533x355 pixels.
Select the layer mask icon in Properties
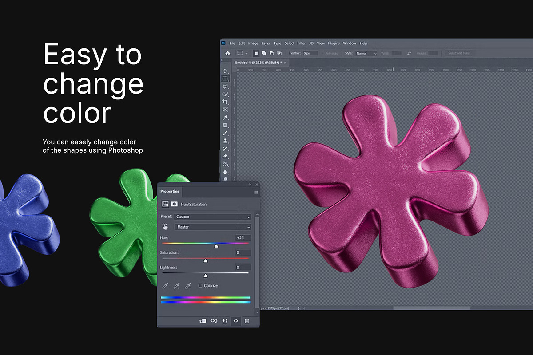175,204
